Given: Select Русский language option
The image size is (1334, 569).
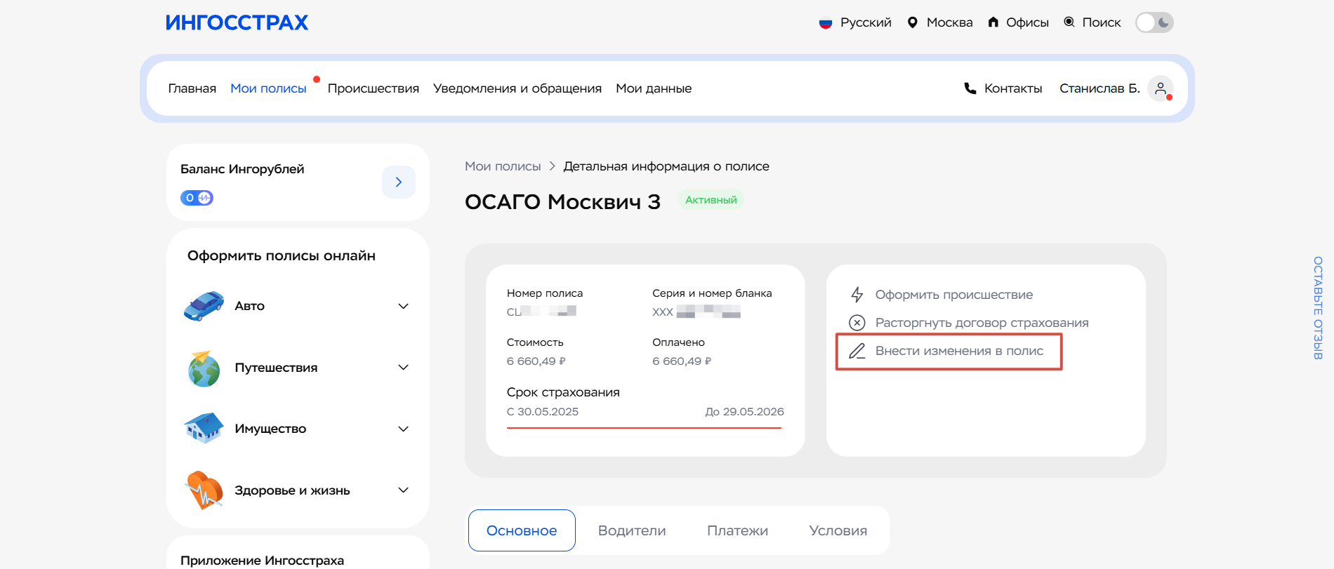Looking at the screenshot, I should 866,22.
